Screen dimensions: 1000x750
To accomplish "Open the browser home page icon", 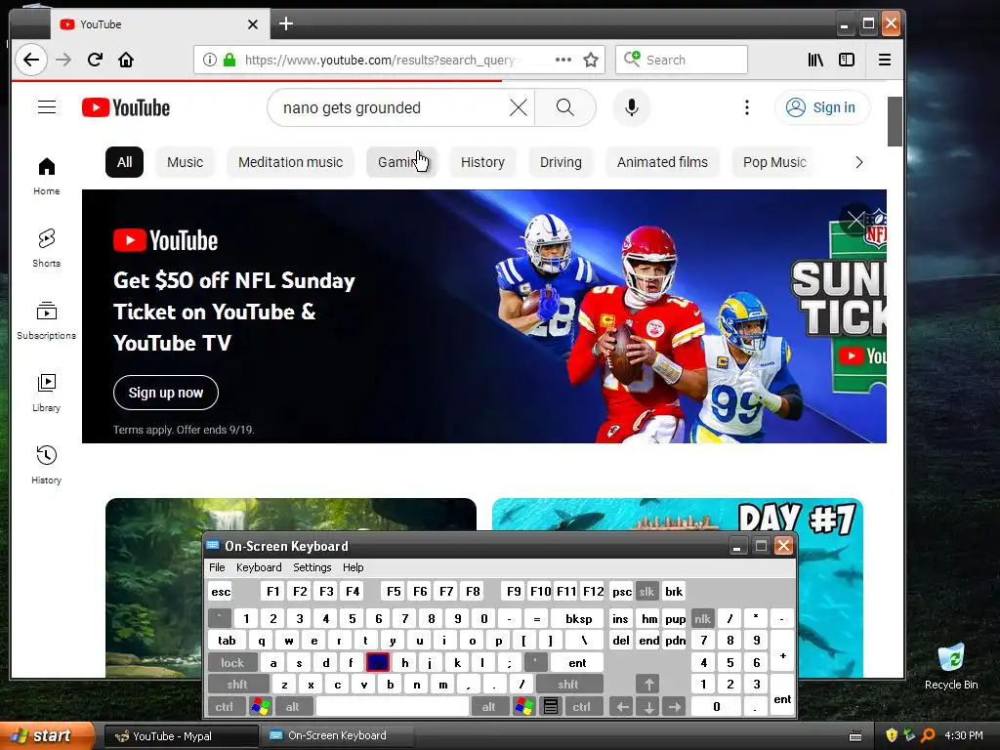I will (x=126, y=60).
